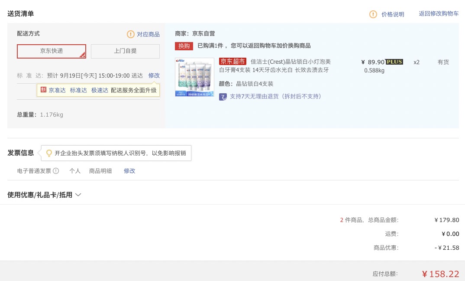Viewport: 465px width, 281px height.
Task: Click the 商家: 京东自营 label
Action: 195,33
